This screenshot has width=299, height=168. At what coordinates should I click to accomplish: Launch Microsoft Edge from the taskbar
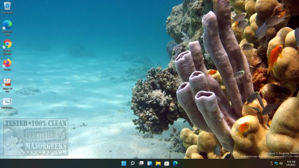click(x=175, y=163)
